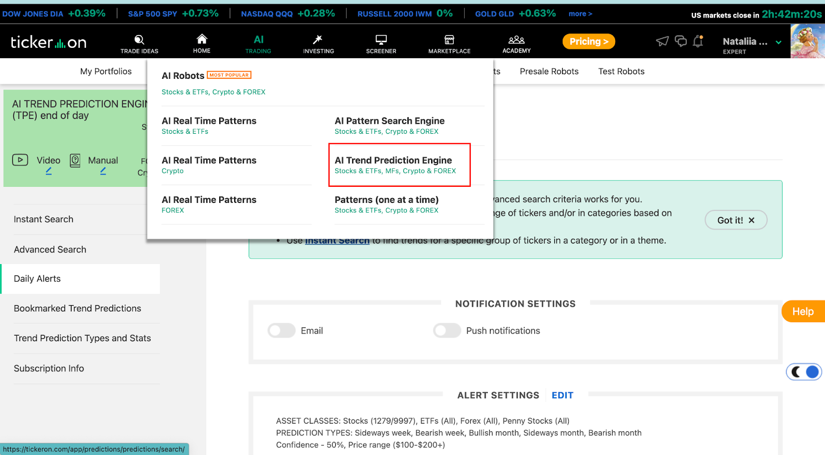Switch to the Test Robots tab

(621, 72)
